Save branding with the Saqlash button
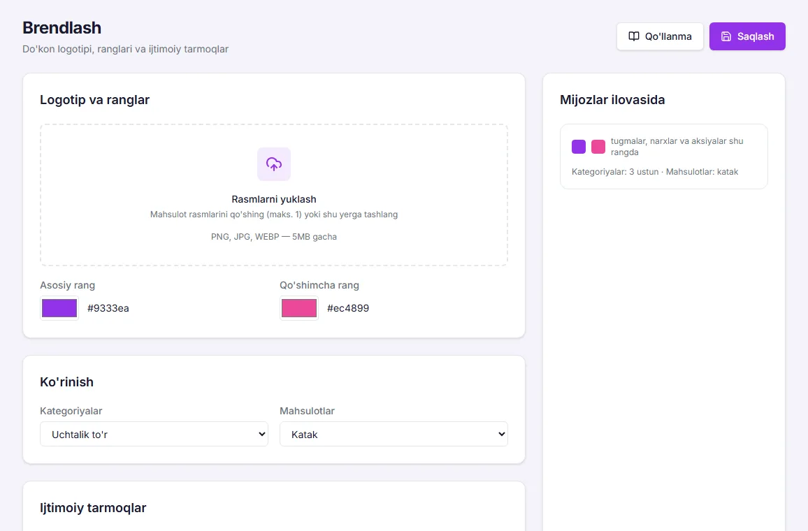Image resolution: width=808 pixels, height=531 pixels. tap(747, 36)
